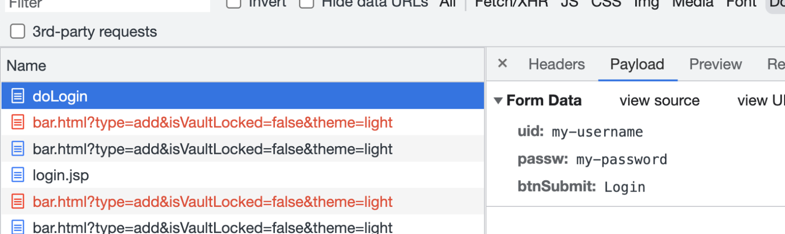The image size is (785, 234).
Task: Enable the Invert filter checkbox
Action: click(x=234, y=3)
